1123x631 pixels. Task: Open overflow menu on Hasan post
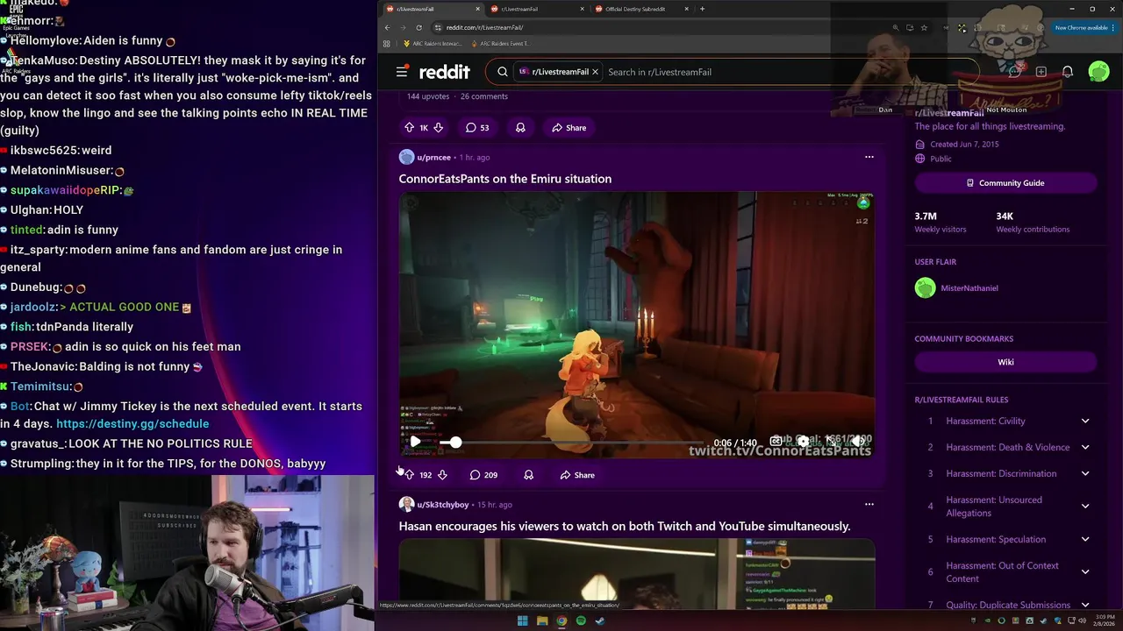(869, 505)
